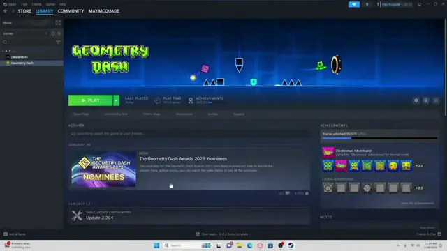This screenshot has height=251, width=447.
Task: Click the play time clock icon
Action: coord(157,100)
